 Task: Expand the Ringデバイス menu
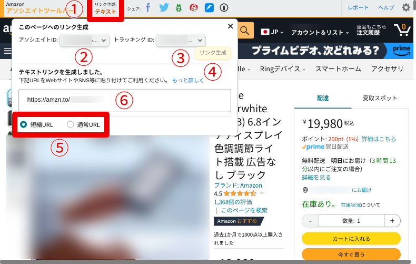283,69
